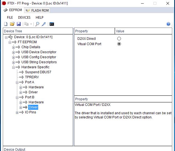Click the red FTDI application icon
This screenshot has height=151, width=175.
(4, 3)
